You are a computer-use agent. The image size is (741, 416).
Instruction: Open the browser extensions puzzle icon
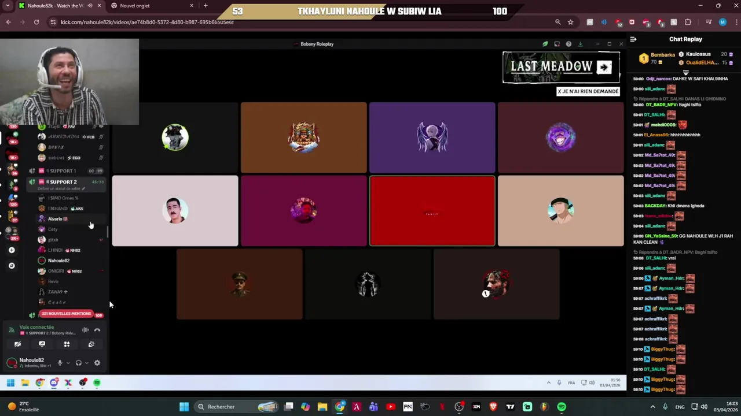(x=688, y=22)
